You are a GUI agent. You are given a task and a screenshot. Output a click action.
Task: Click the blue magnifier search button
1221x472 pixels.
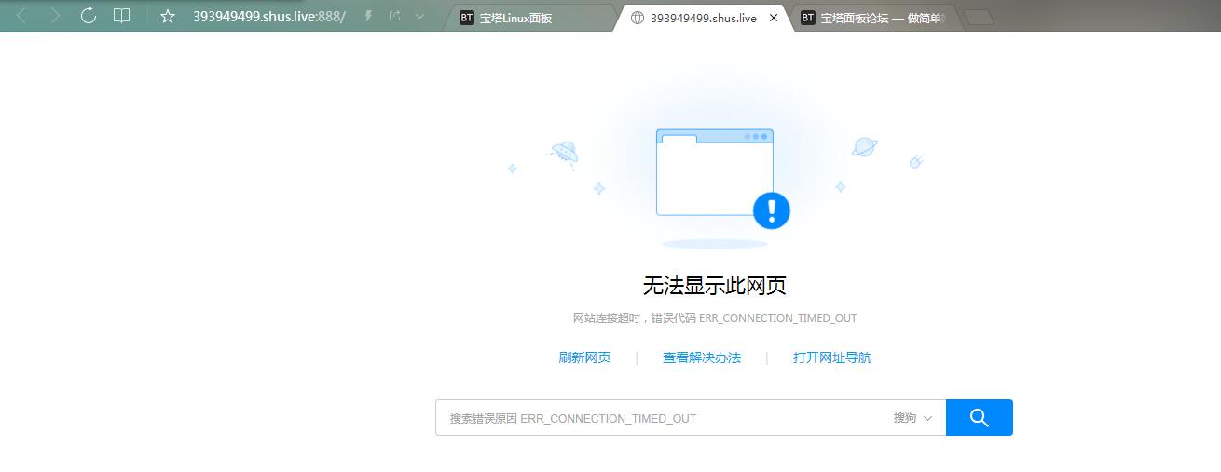979,417
